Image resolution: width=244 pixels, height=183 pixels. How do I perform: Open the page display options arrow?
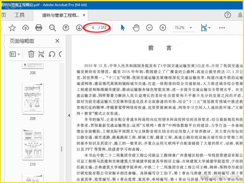pyautogui.click(x=209, y=28)
